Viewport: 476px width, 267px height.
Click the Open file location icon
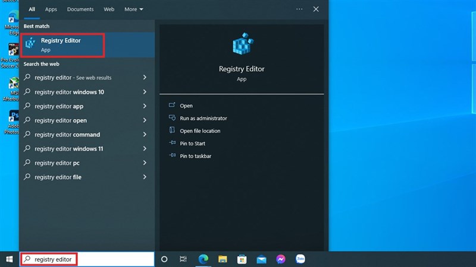click(x=172, y=130)
